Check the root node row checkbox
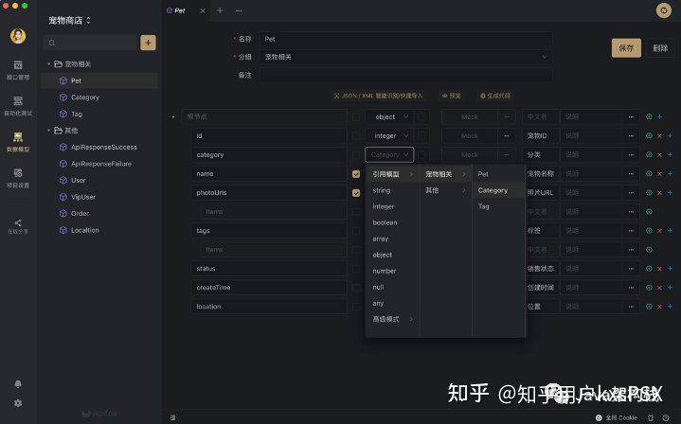681x424 pixels. point(356,116)
